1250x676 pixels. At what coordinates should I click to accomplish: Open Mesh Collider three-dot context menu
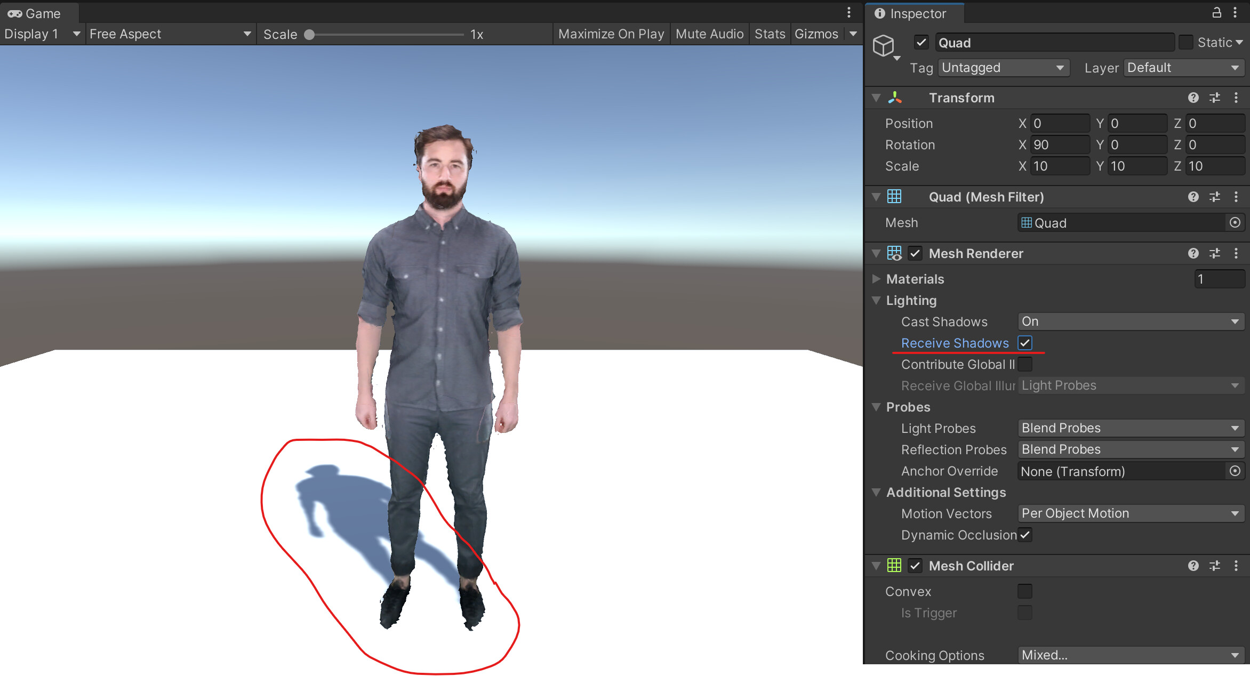click(x=1236, y=566)
